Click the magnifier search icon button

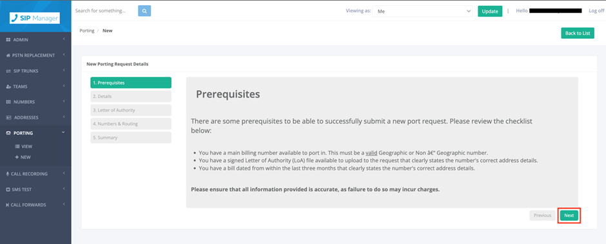pos(144,11)
